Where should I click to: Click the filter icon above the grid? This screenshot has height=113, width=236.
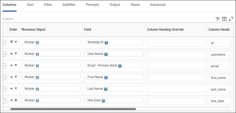point(218,19)
